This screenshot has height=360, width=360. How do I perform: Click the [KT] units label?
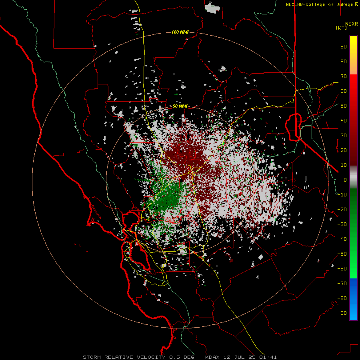coord(341,28)
